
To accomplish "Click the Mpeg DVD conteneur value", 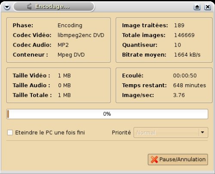I will tap(71, 55).
